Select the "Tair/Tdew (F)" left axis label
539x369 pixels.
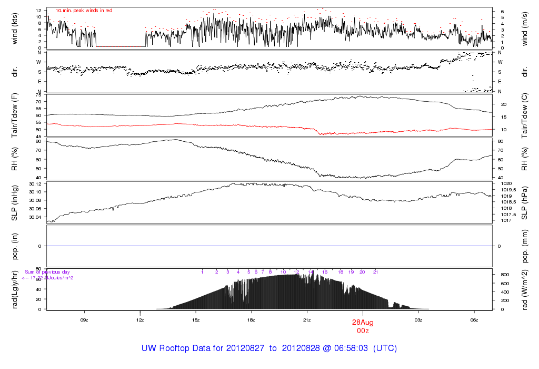pyautogui.click(x=15, y=115)
